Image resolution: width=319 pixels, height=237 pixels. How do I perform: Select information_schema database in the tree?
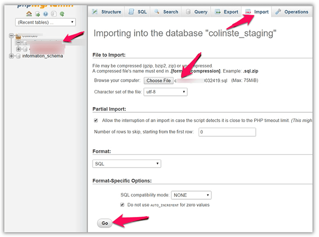point(42,56)
